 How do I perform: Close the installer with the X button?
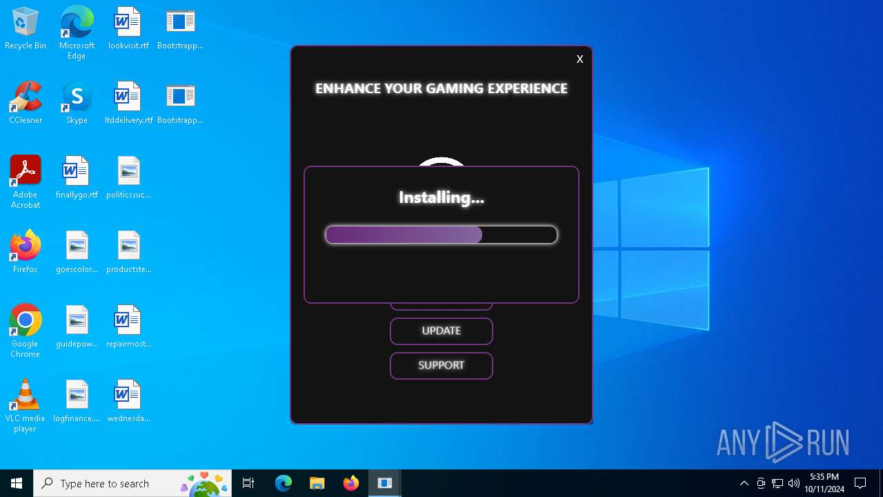tap(579, 59)
